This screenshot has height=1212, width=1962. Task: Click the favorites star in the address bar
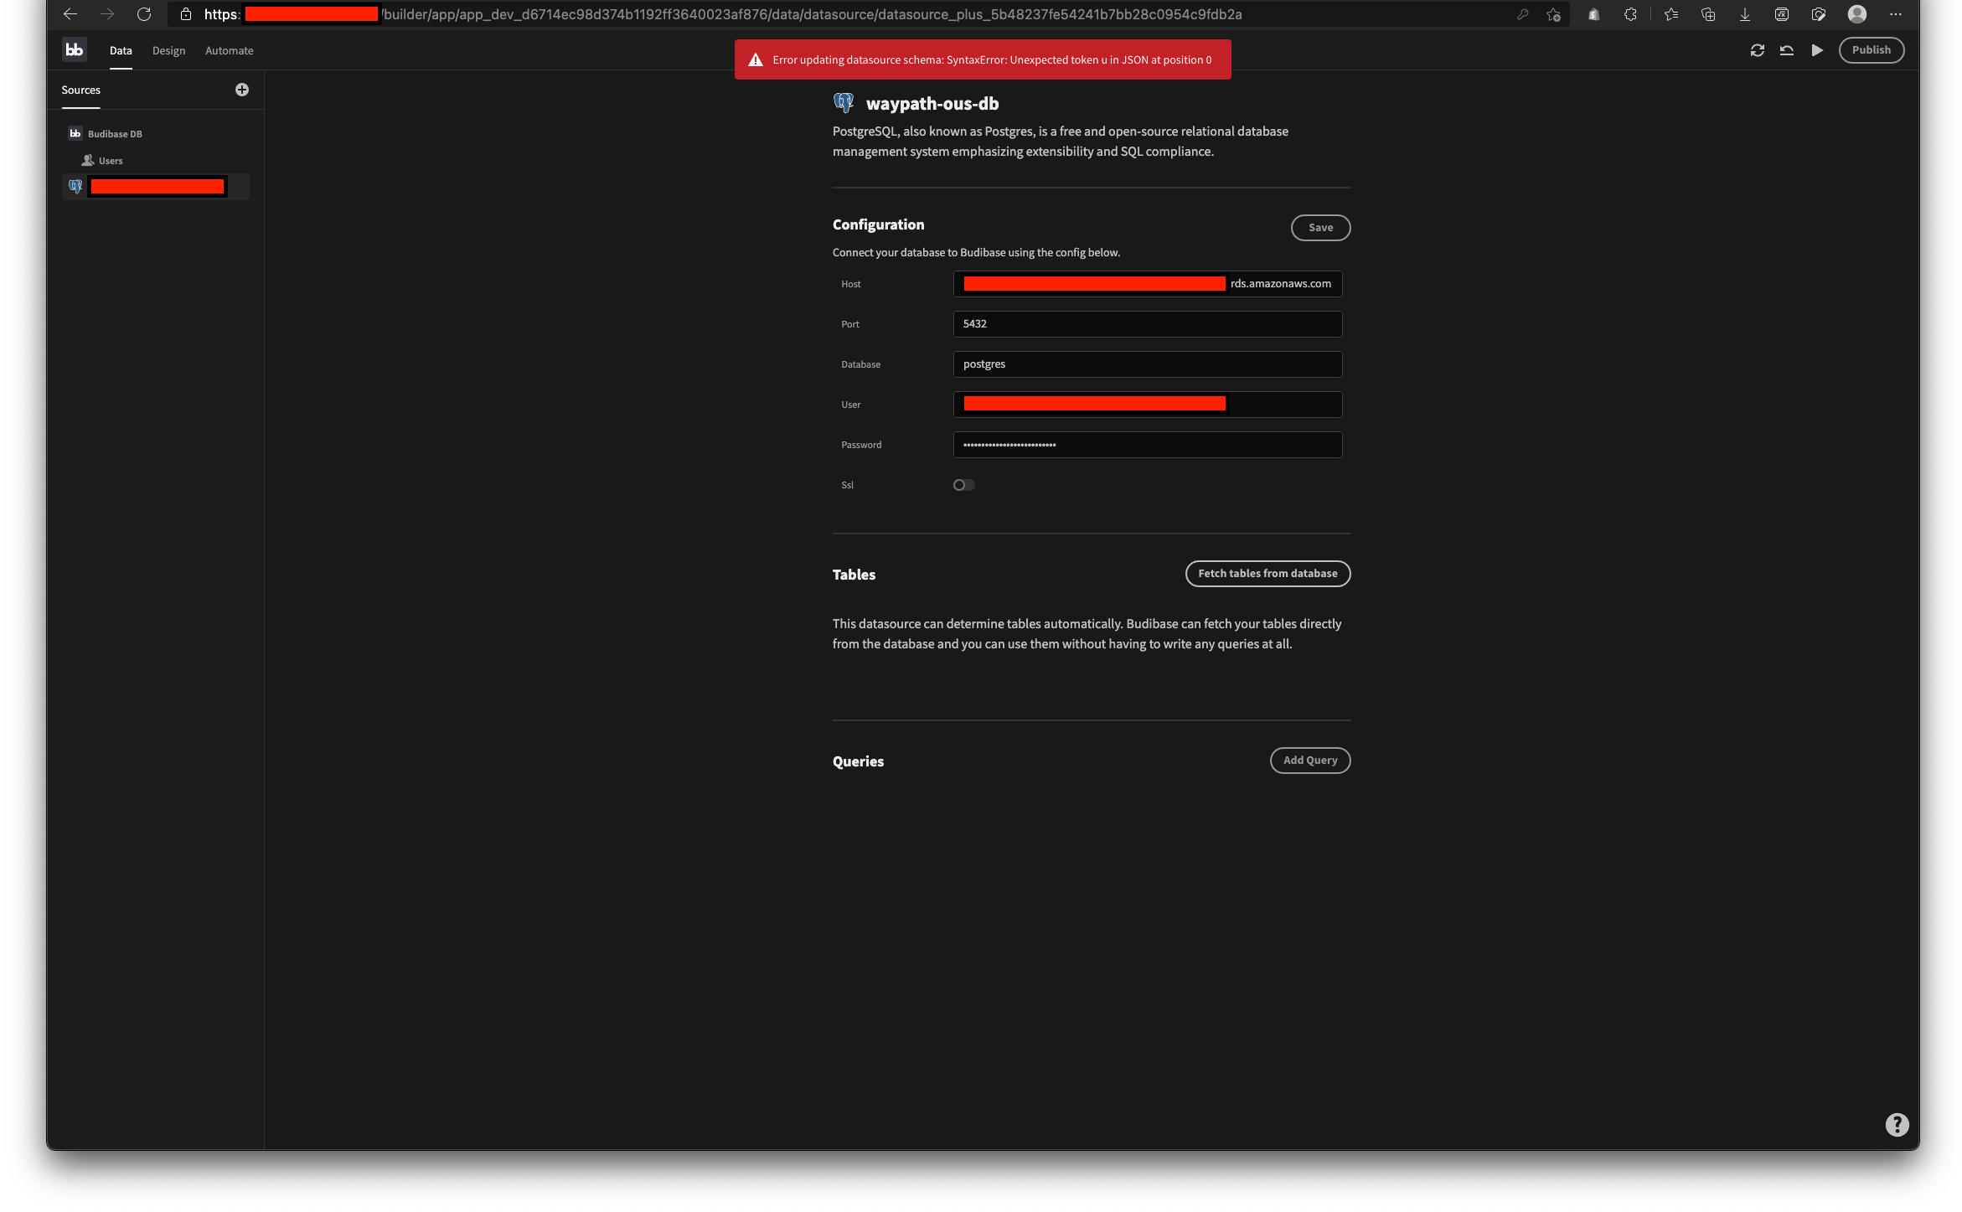coord(1554,14)
